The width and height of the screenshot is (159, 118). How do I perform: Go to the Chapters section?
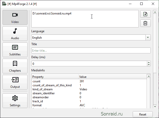pos(15,66)
